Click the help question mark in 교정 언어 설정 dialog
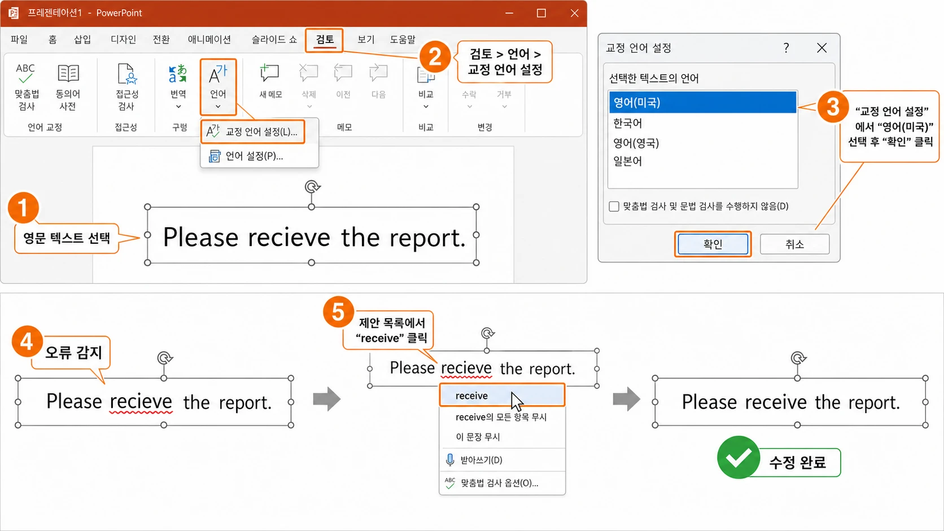 786,48
